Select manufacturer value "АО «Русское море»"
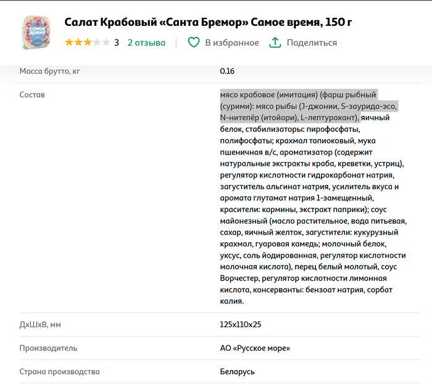This screenshot has width=432, height=387. (x=255, y=348)
